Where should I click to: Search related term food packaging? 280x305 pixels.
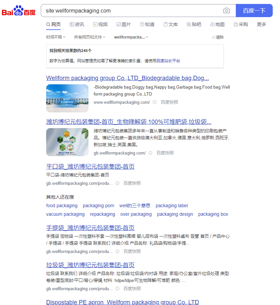tap(62, 206)
